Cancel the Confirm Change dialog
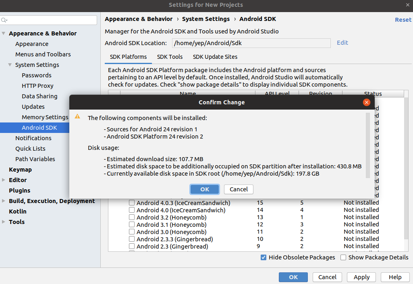 [239, 189]
